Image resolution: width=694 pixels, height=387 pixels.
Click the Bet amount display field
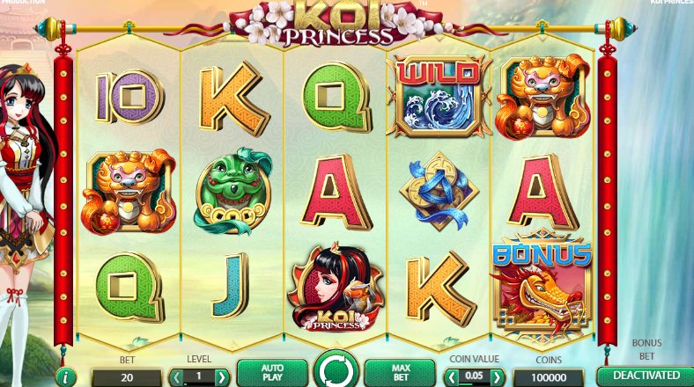point(127,377)
